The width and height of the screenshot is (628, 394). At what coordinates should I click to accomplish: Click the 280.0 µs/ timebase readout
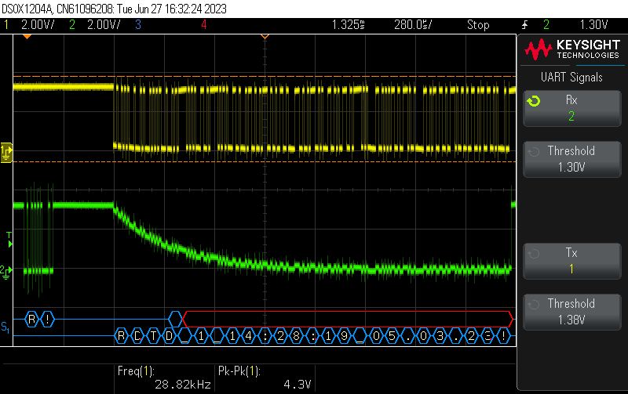pyautogui.click(x=413, y=25)
